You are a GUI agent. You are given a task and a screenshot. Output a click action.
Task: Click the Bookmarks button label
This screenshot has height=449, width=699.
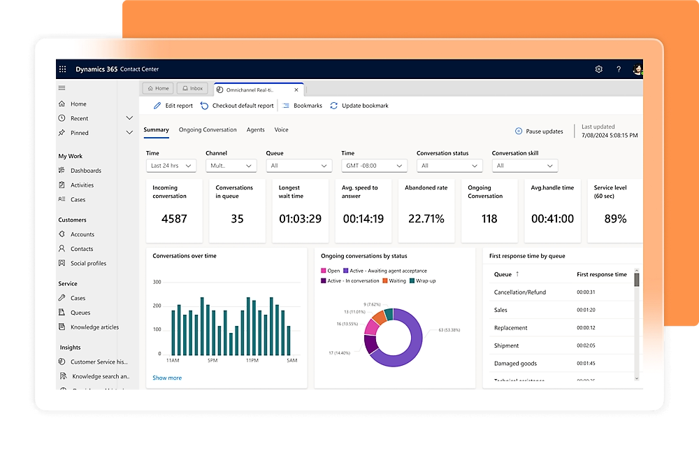click(308, 106)
